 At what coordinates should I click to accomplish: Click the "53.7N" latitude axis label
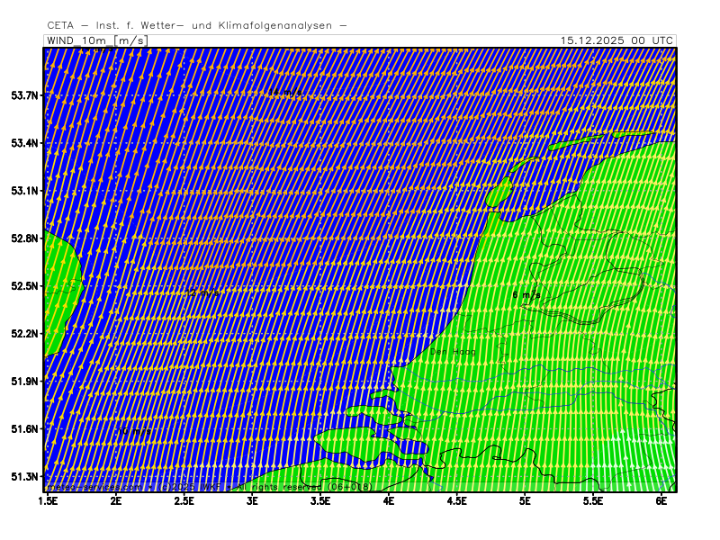pos(24,95)
